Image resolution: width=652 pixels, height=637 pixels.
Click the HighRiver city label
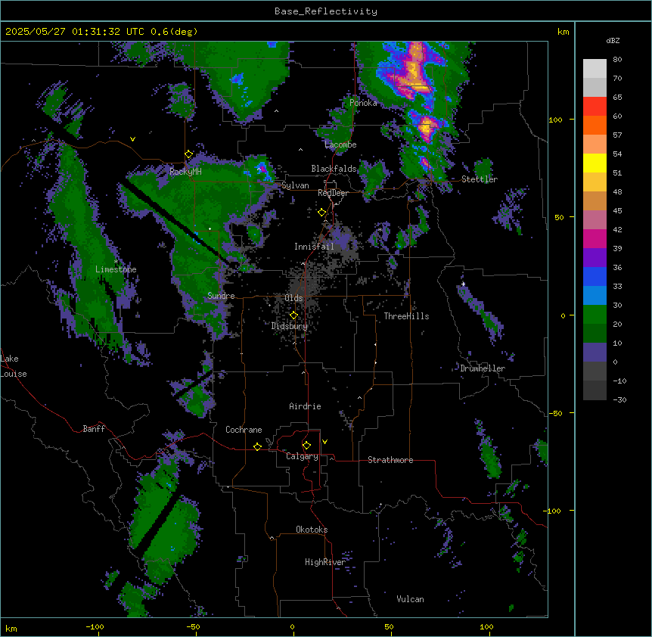click(325, 562)
